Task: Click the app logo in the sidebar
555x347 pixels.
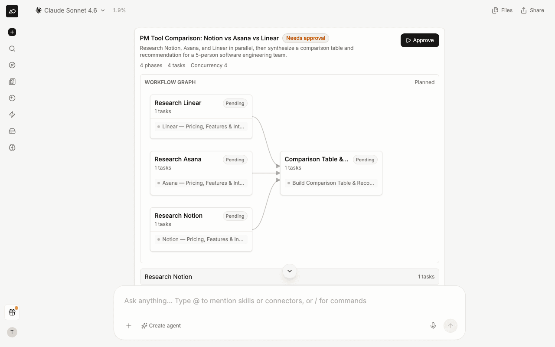Action: (12, 11)
